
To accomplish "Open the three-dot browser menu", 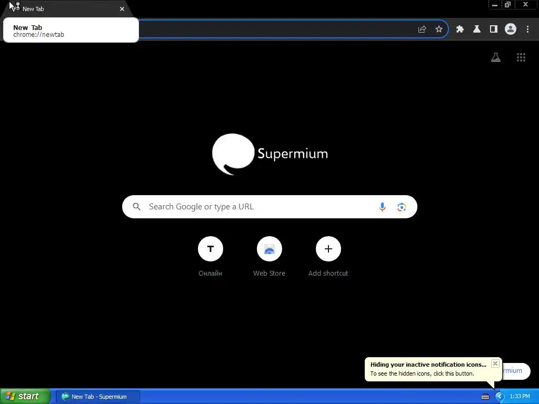I will (527, 29).
